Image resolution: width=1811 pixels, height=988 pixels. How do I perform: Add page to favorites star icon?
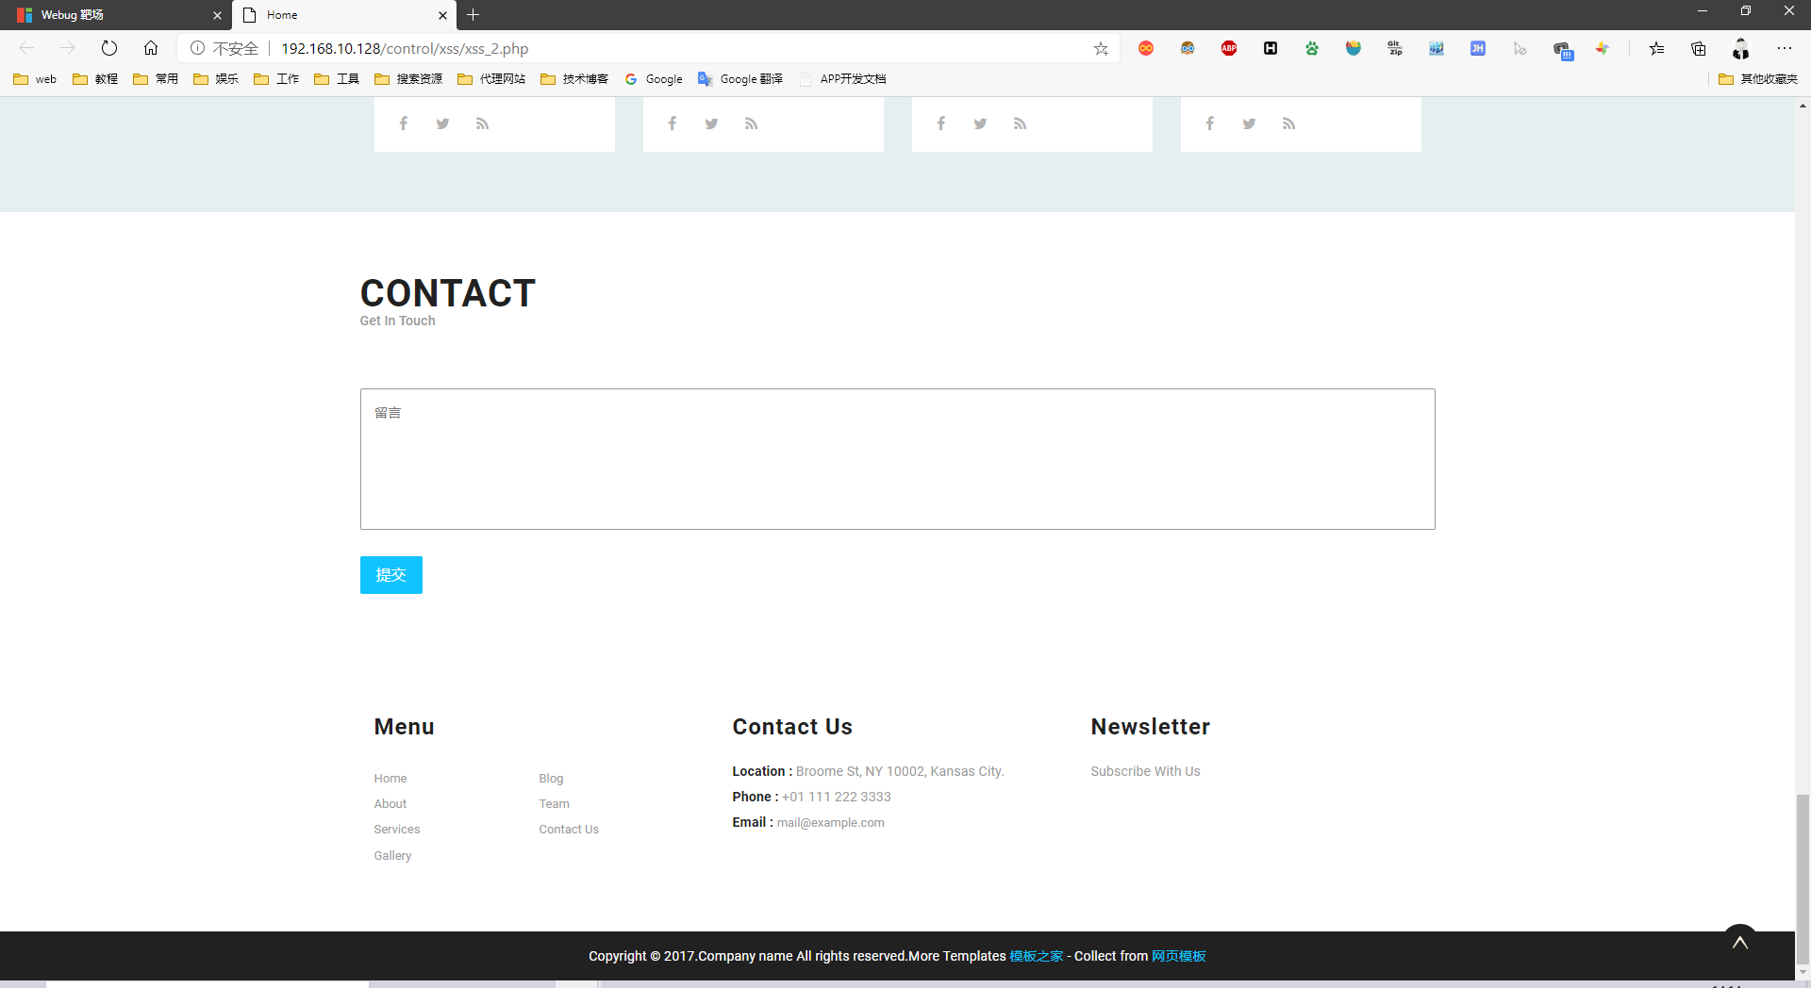[x=1101, y=48]
